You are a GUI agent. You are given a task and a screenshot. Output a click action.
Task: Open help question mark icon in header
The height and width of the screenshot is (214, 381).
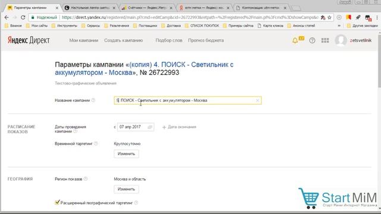coord(312,40)
